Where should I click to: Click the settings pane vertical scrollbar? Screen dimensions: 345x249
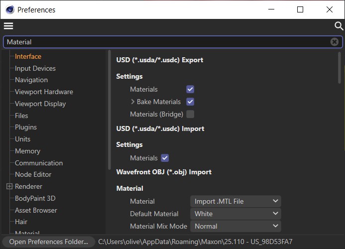[340, 68]
